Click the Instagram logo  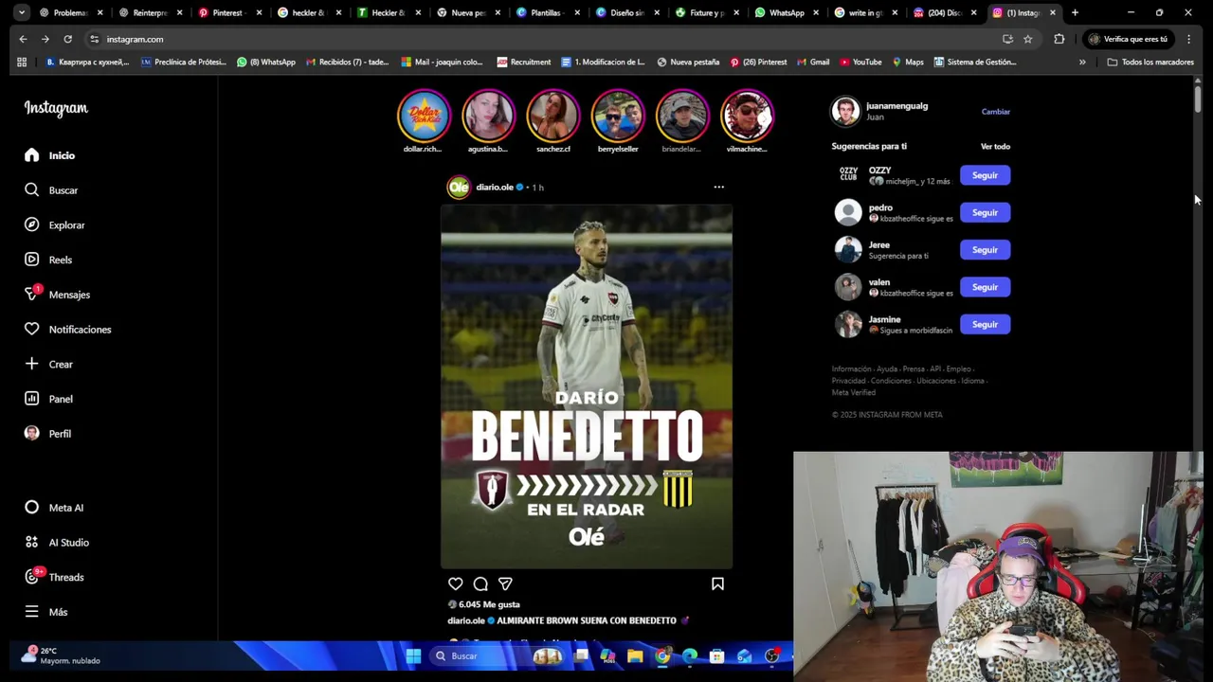pyautogui.click(x=56, y=108)
